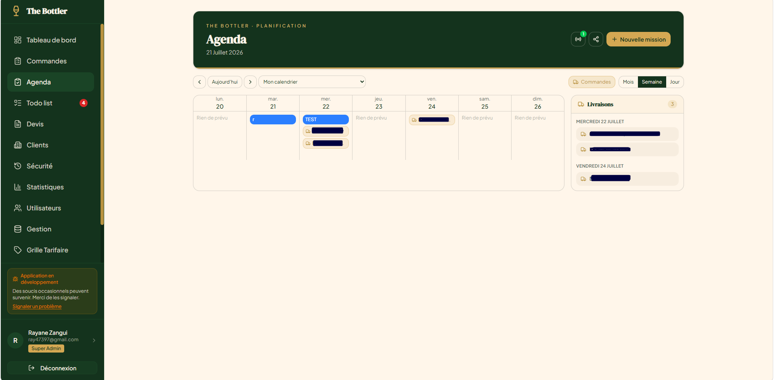
Task: Open the TEST event on Wednesday 22
Action: [326, 120]
